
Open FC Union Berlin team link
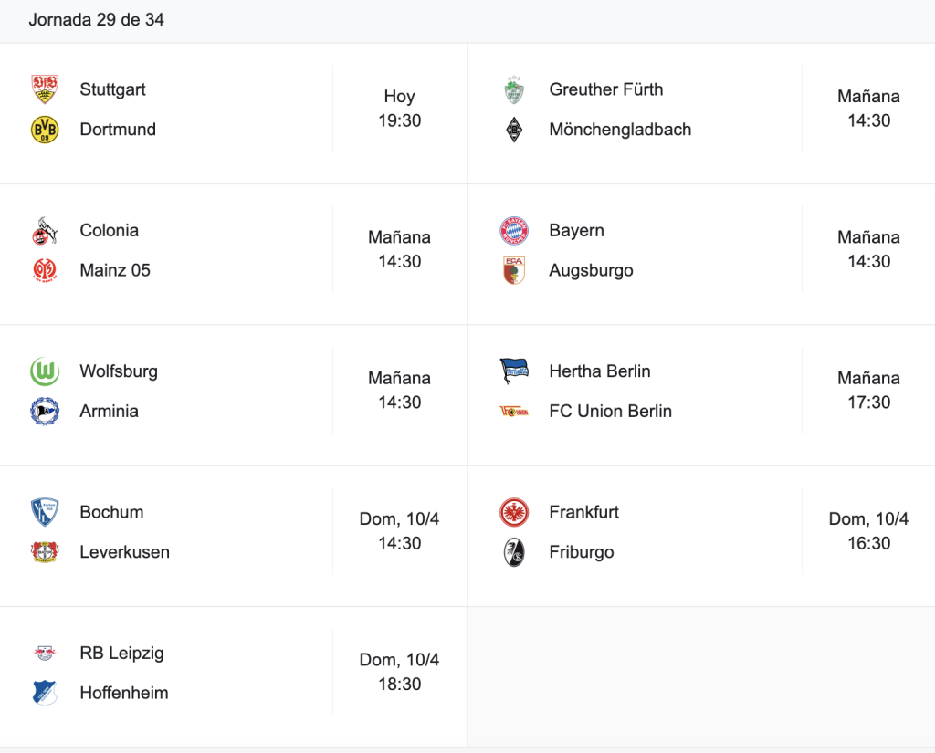tap(611, 412)
